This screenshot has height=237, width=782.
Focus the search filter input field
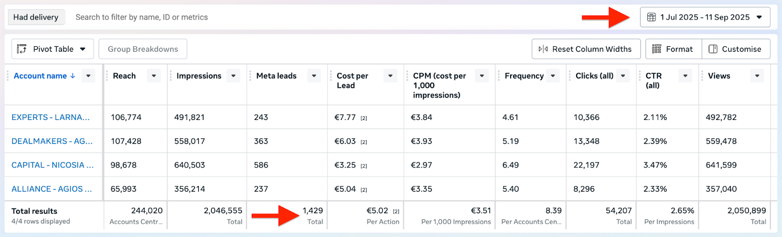[293, 17]
